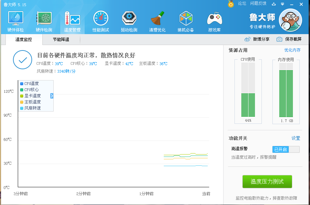Open 硬件体检 hardware checkup icon

pos(16,18)
